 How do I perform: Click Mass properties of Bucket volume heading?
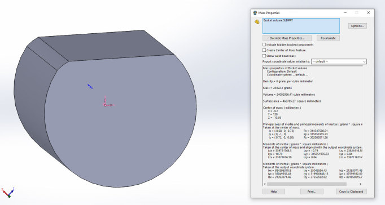click(285, 68)
